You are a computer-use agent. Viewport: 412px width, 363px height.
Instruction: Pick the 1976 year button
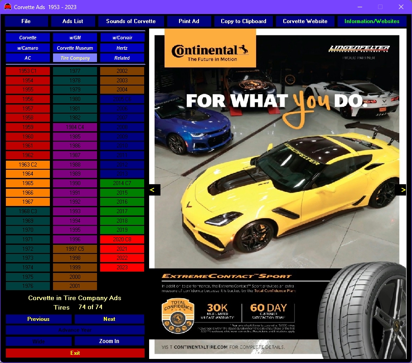click(x=28, y=286)
